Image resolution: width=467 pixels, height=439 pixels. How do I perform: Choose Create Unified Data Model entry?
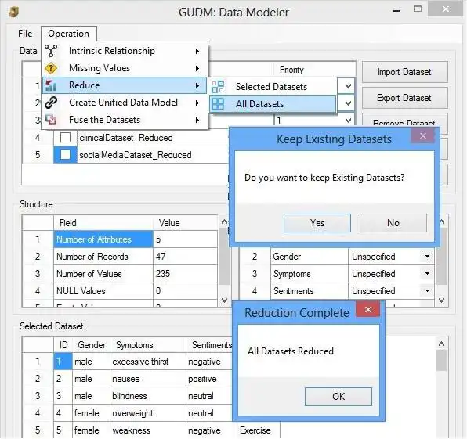(125, 103)
